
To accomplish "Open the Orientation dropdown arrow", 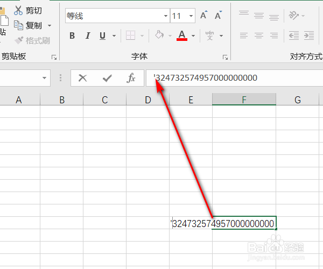I will click(x=303, y=16).
